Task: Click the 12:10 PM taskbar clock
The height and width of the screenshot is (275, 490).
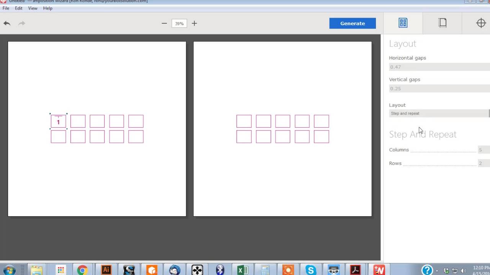Action: click(x=481, y=268)
